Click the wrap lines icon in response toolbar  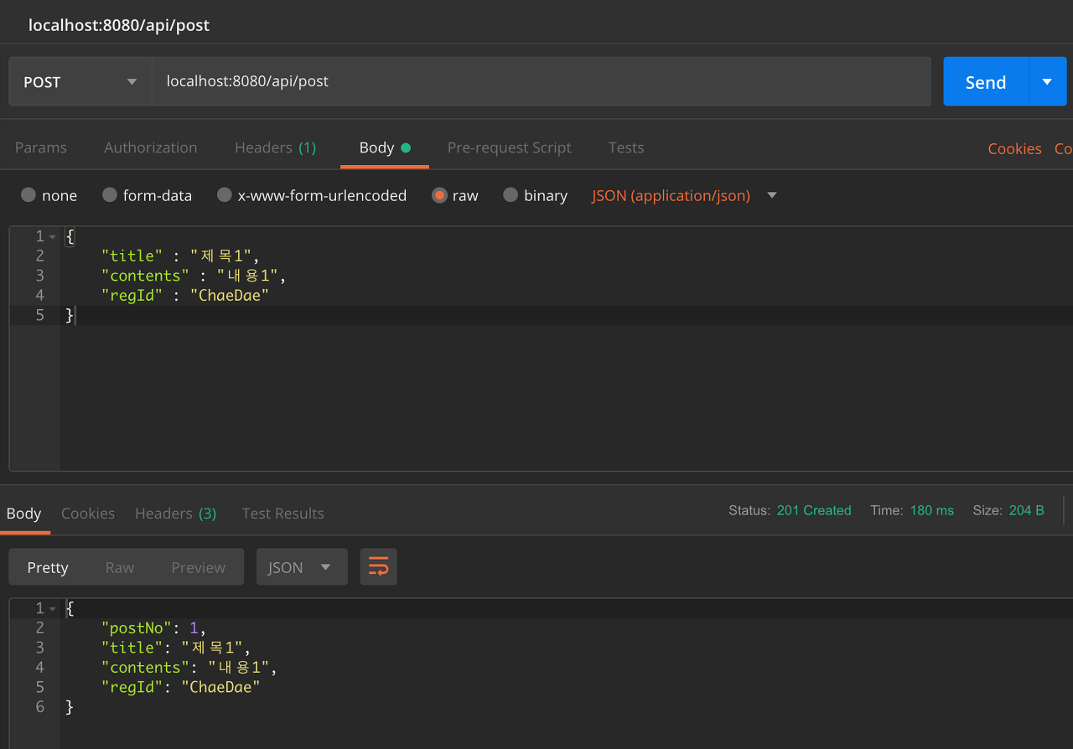(x=378, y=566)
